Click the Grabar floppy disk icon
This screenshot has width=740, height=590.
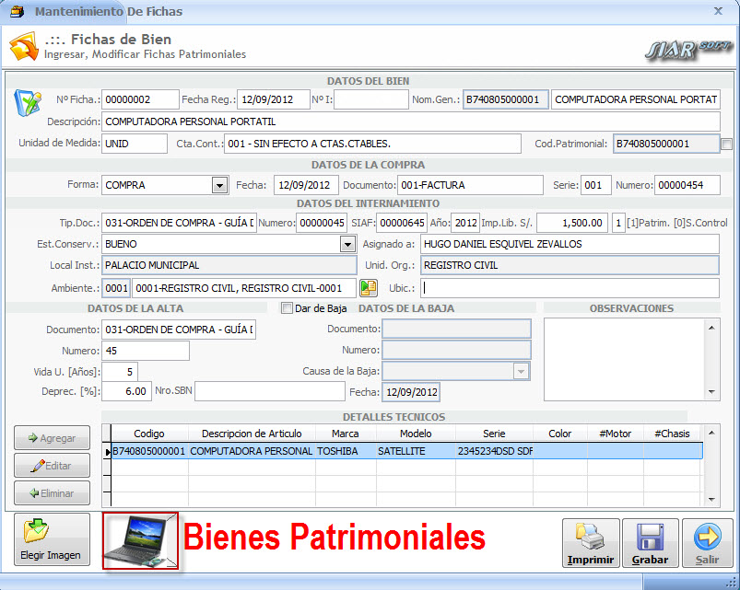click(650, 537)
